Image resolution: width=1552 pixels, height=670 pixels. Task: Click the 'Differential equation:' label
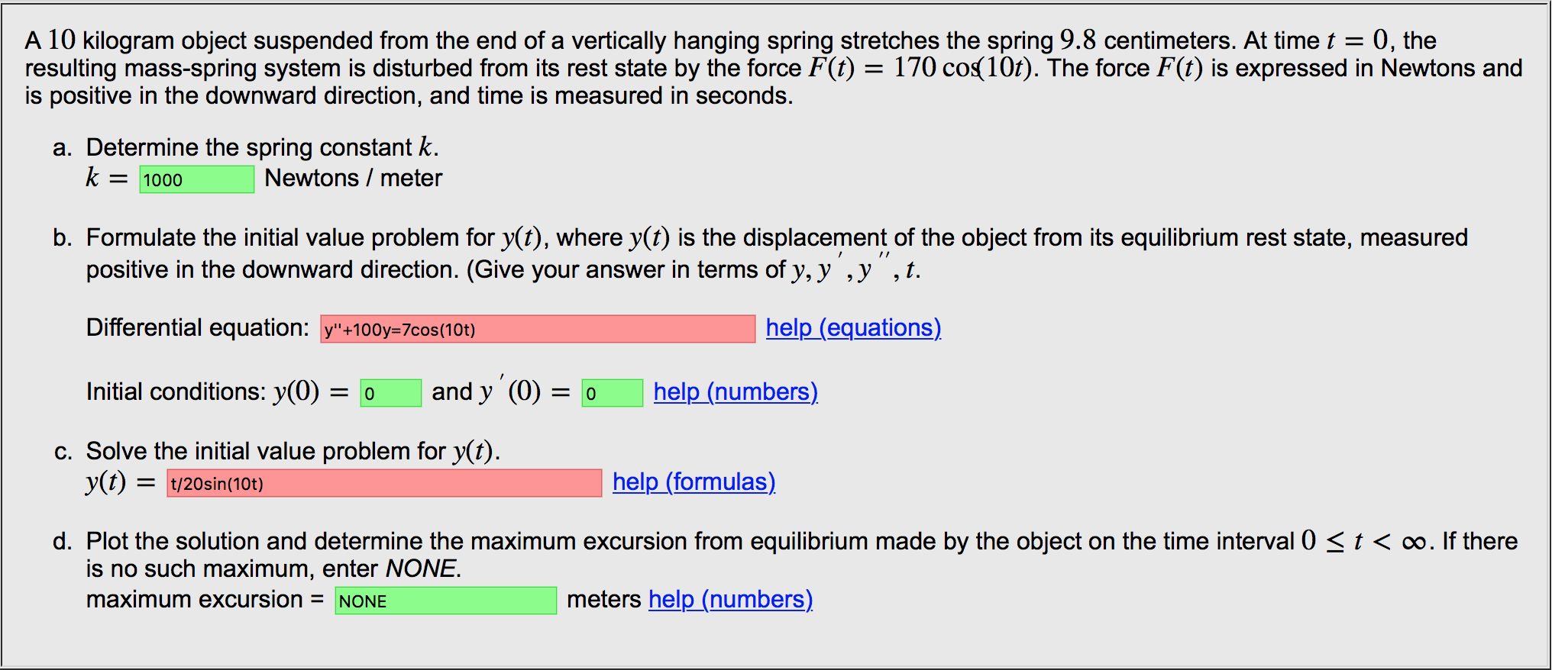click(197, 327)
